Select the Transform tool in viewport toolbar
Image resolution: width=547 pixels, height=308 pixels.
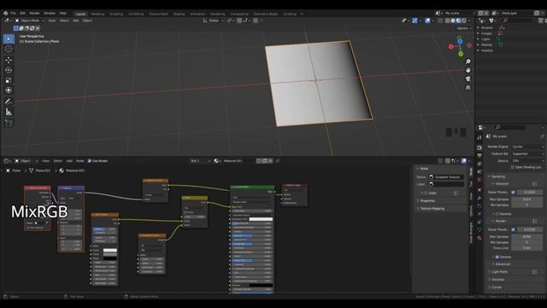click(x=9, y=91)
